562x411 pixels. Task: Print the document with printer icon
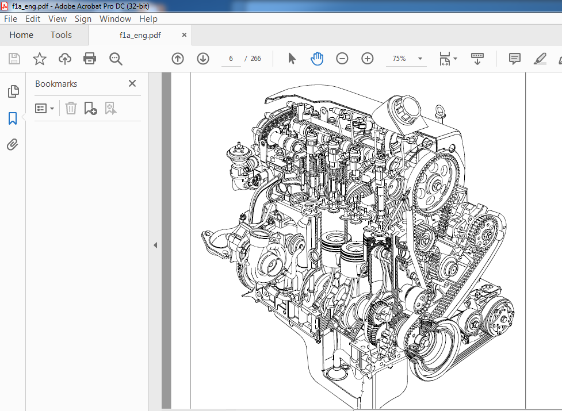click(x=90, y=59)
